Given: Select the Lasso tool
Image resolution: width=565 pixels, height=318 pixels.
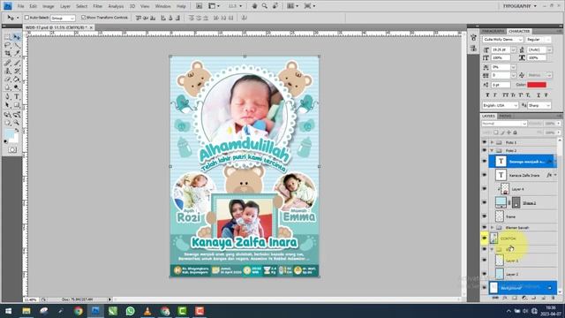Looking at the screenshot, I should click(7, 45).
